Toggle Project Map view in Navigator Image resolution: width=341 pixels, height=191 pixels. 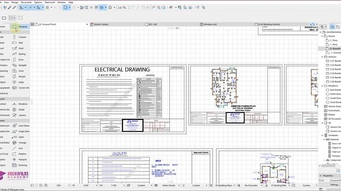(332, 27)
